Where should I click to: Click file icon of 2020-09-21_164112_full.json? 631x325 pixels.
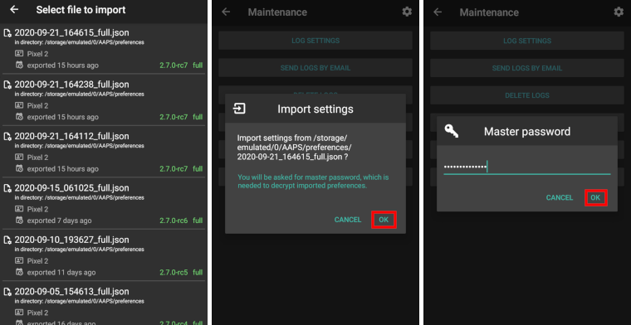[x=7, y=137]
